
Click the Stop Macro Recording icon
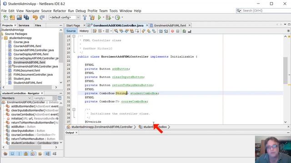point(178,31)
